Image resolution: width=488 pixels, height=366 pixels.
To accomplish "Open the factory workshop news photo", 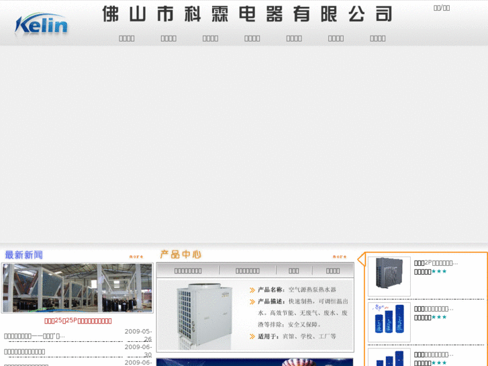I will coord(77,287).
